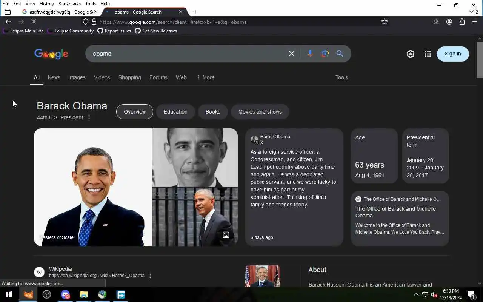Screen dimensions: 483x302
Task: Open the Get New Releases bookmark
Action: [156, 31]
